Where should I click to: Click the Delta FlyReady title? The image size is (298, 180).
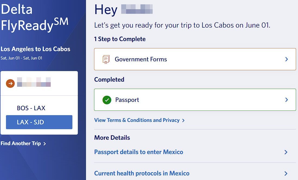pyautogui.click(x=34, y=18)
